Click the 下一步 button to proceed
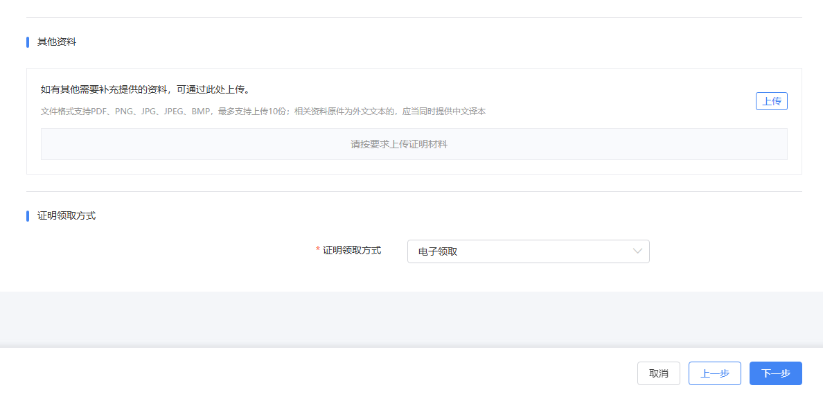This screenshot has height=399, width=823. [774, 373]
